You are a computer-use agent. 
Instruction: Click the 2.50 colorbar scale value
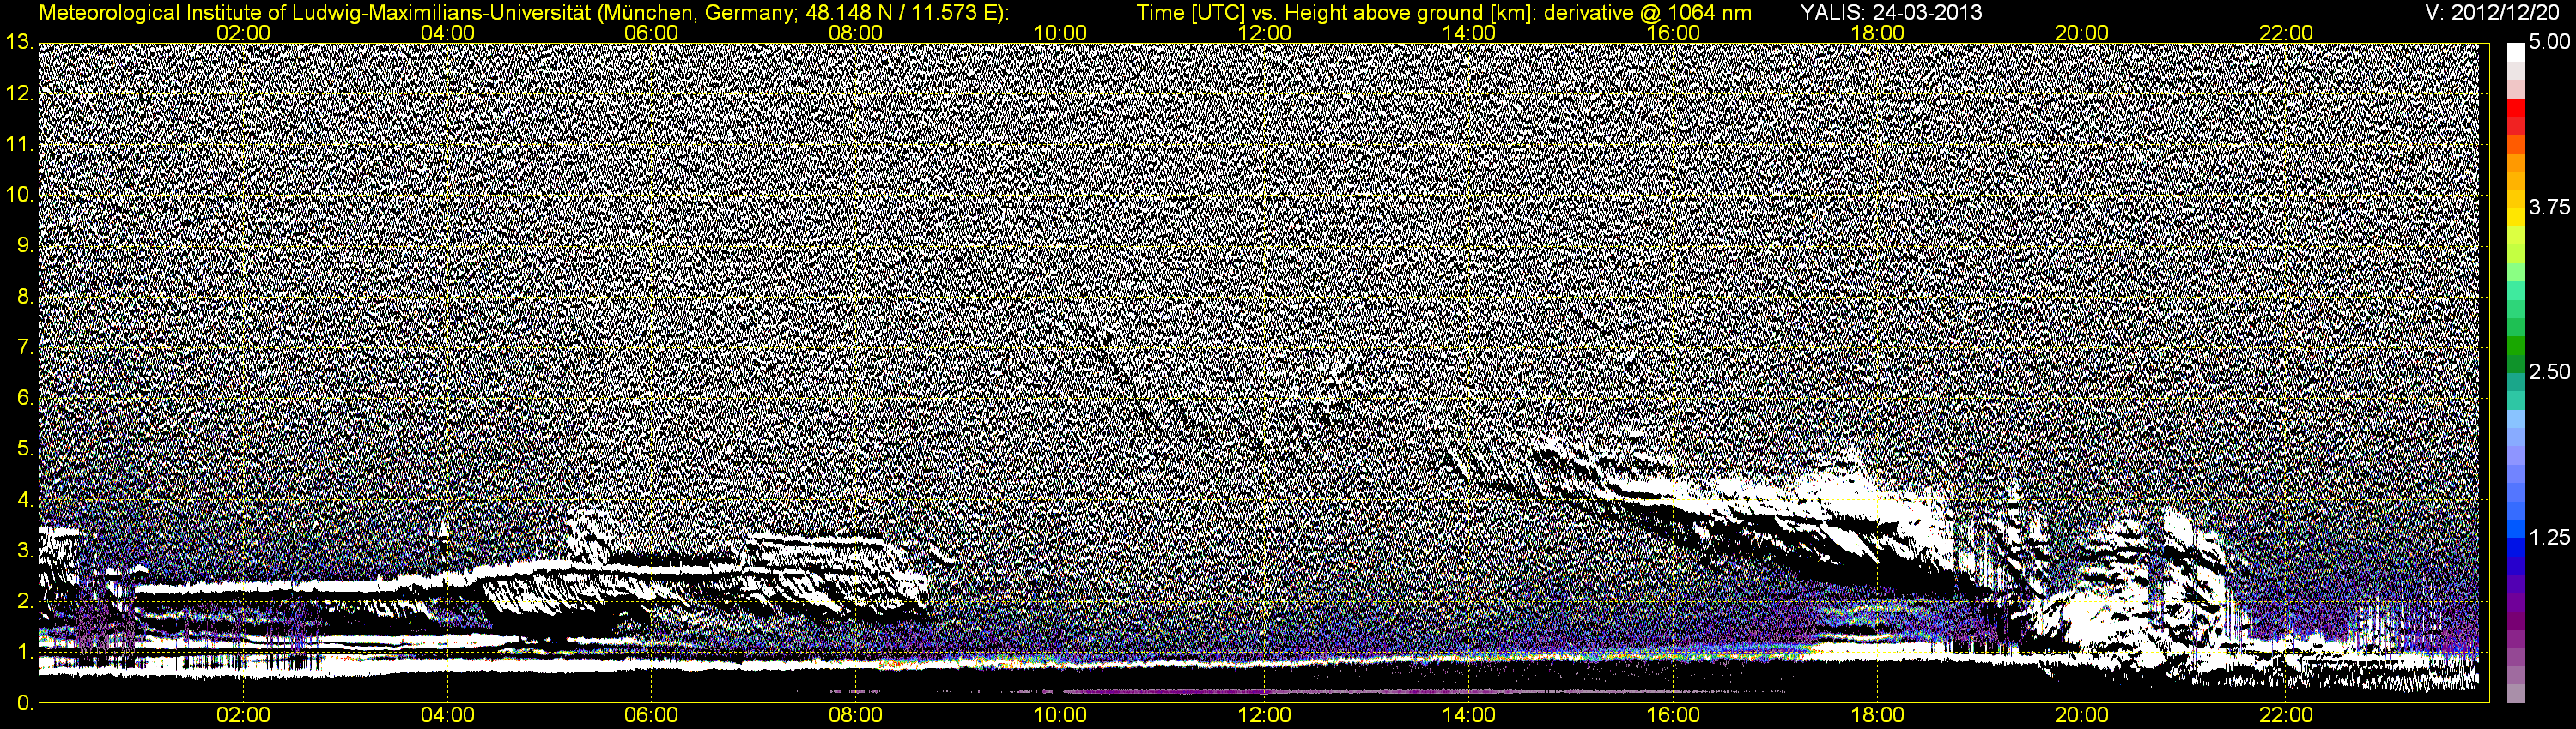[x=2549, y=372]
